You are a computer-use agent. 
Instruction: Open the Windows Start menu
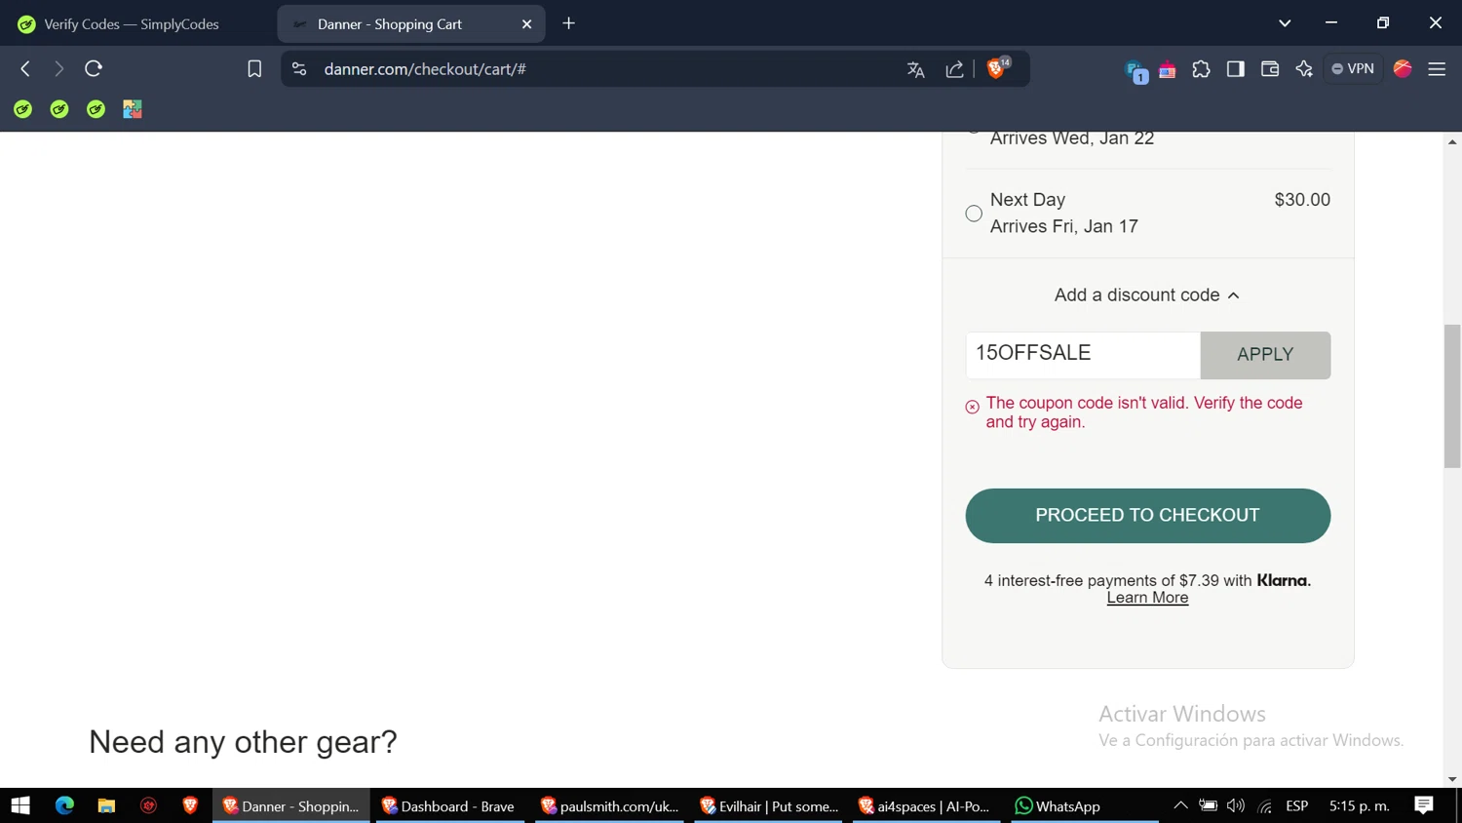click(x=20, y=805)
